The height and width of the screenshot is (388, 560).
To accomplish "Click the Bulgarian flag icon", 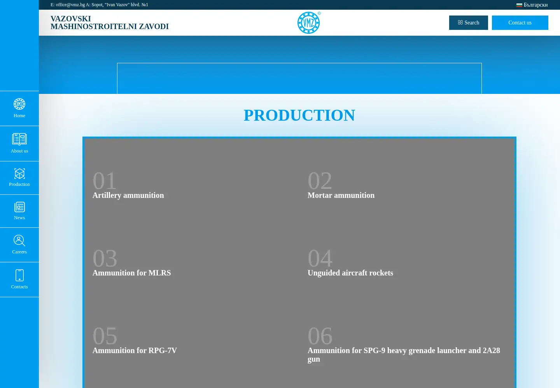I will 519,5.
